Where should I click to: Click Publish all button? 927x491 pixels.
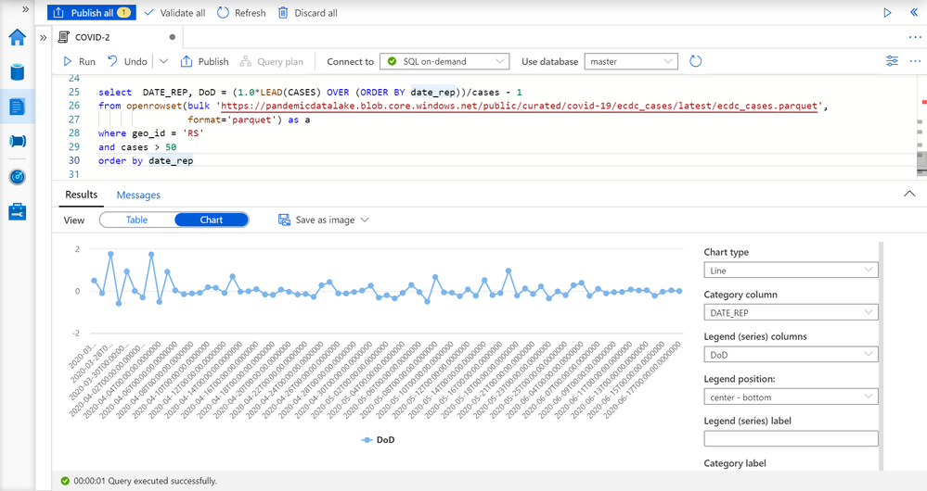coord(92,12)
